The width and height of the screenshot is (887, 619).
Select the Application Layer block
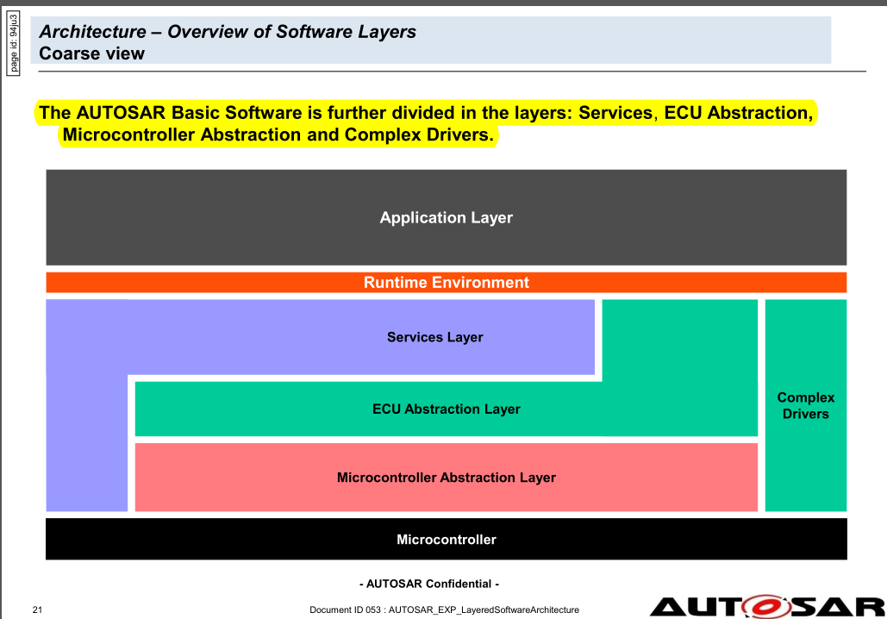pyautogui.click(x=446, y=217)
